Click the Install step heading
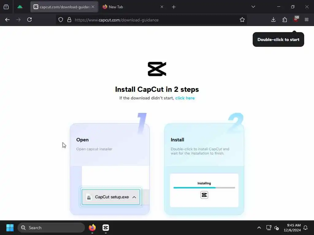Image resolution: width=314 pixels, height=235 pixels. [178, 140]
